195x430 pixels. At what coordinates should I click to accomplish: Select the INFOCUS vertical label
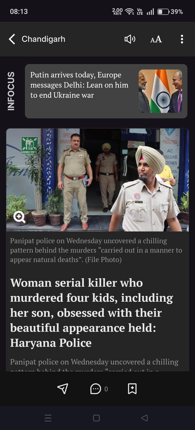click(11, 91)
